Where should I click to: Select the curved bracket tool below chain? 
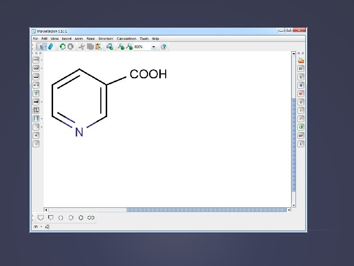tap(36, 77)
